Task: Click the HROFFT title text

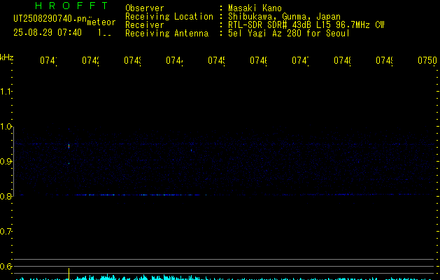Action: [71, 6]
